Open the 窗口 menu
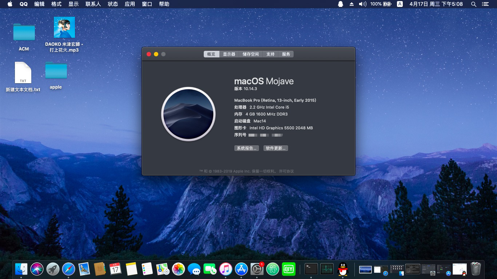Viewport: 497px width, 279px height. 147,4
